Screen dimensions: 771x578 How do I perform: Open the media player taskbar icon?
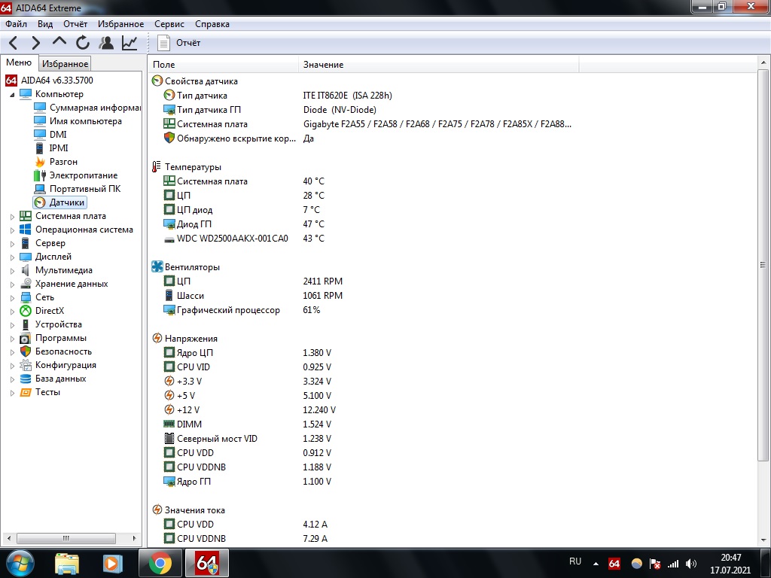point(112,564)
